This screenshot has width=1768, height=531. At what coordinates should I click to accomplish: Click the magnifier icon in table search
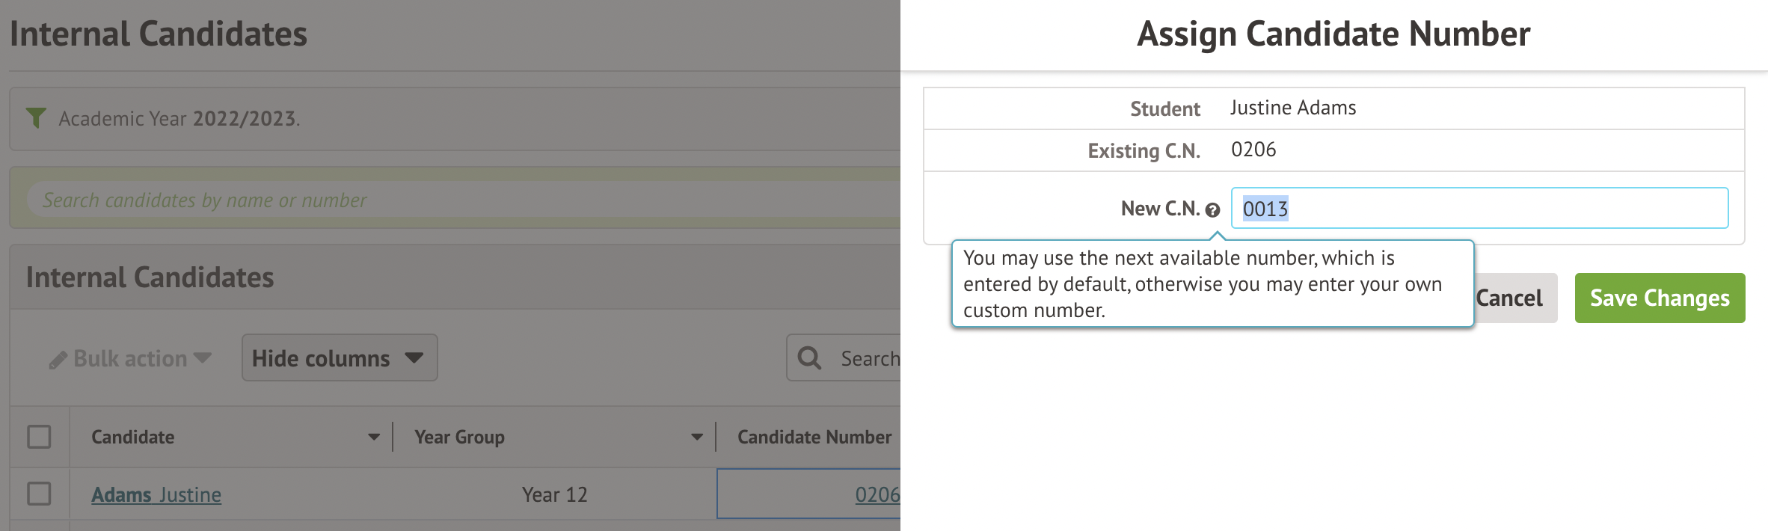(x=809, y=358)
